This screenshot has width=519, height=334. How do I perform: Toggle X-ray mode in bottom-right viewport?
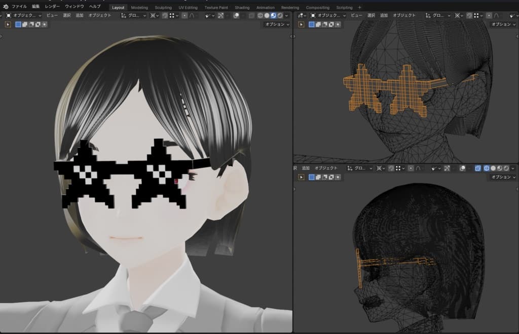click(477, 168)
